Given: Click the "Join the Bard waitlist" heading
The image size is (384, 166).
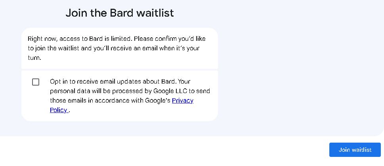Looking at the screenshot, I should [x=120, y=13].
